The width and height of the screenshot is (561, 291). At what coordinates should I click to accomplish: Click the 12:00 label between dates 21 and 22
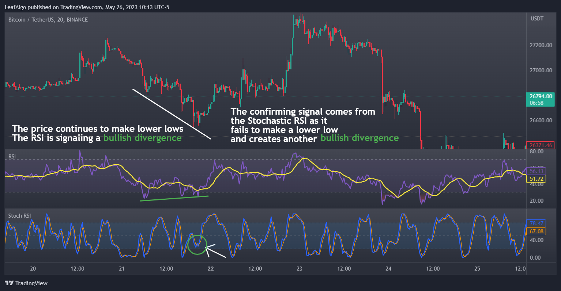166,269
